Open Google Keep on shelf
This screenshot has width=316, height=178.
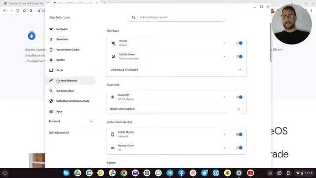tap(101, 173)
